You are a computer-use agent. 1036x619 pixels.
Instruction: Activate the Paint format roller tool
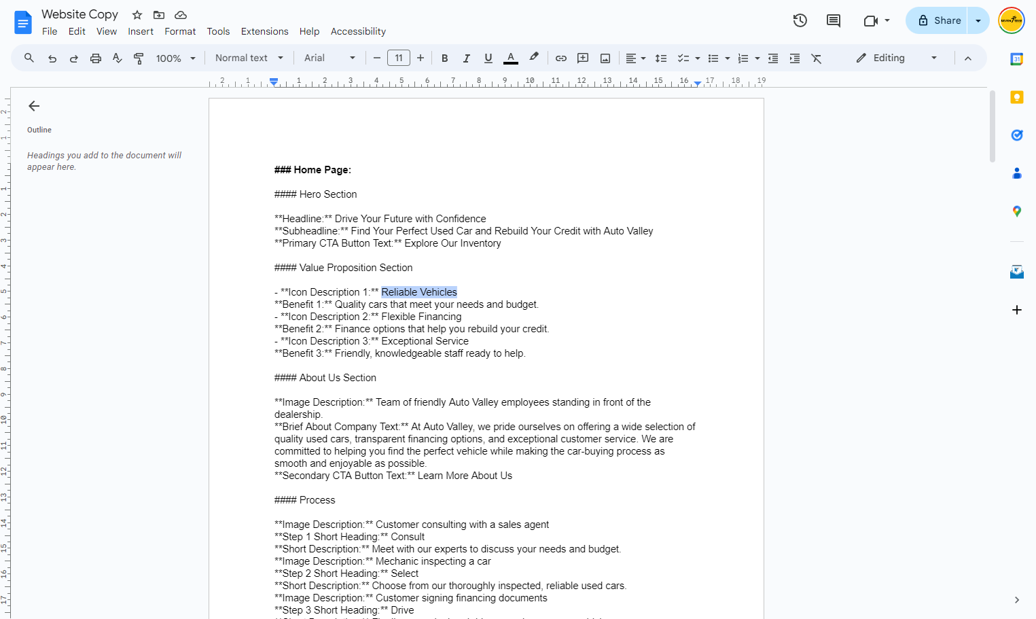tap(139, 58)
